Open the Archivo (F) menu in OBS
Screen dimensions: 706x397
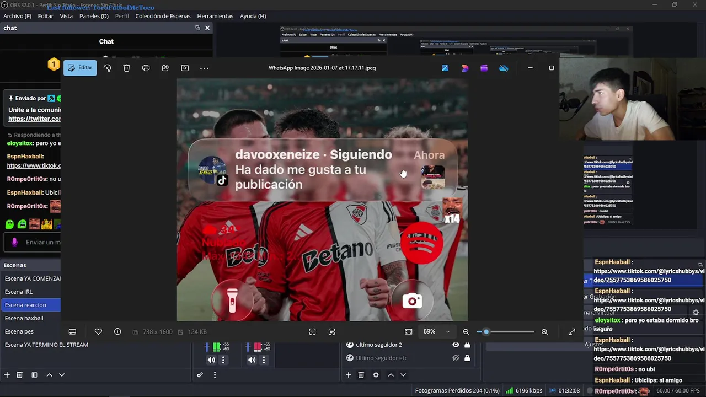point(17,16)
